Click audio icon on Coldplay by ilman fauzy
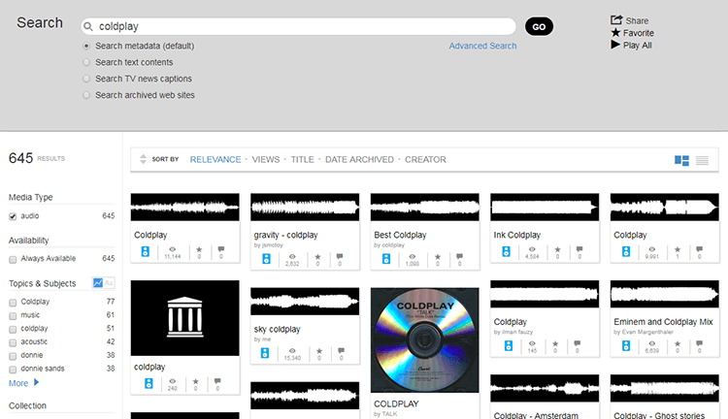Screen dimensions: 728x419 coord(509,345)
